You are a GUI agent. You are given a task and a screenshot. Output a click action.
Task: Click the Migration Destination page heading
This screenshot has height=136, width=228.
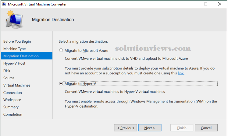pos(53,20)
